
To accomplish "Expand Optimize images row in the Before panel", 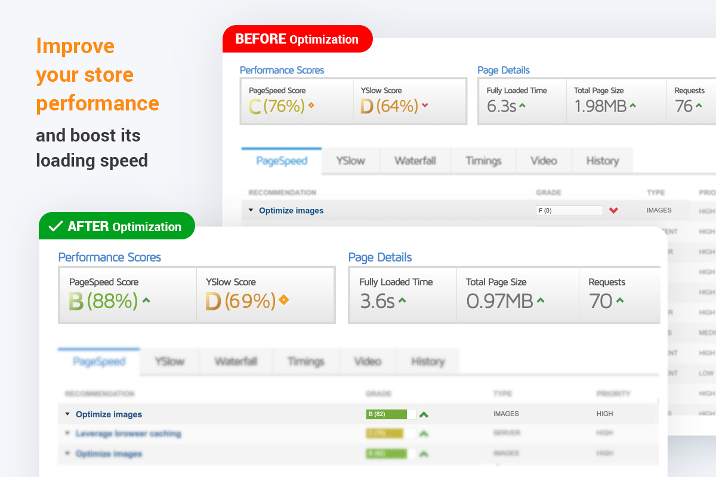I will [x=251, y=210].
